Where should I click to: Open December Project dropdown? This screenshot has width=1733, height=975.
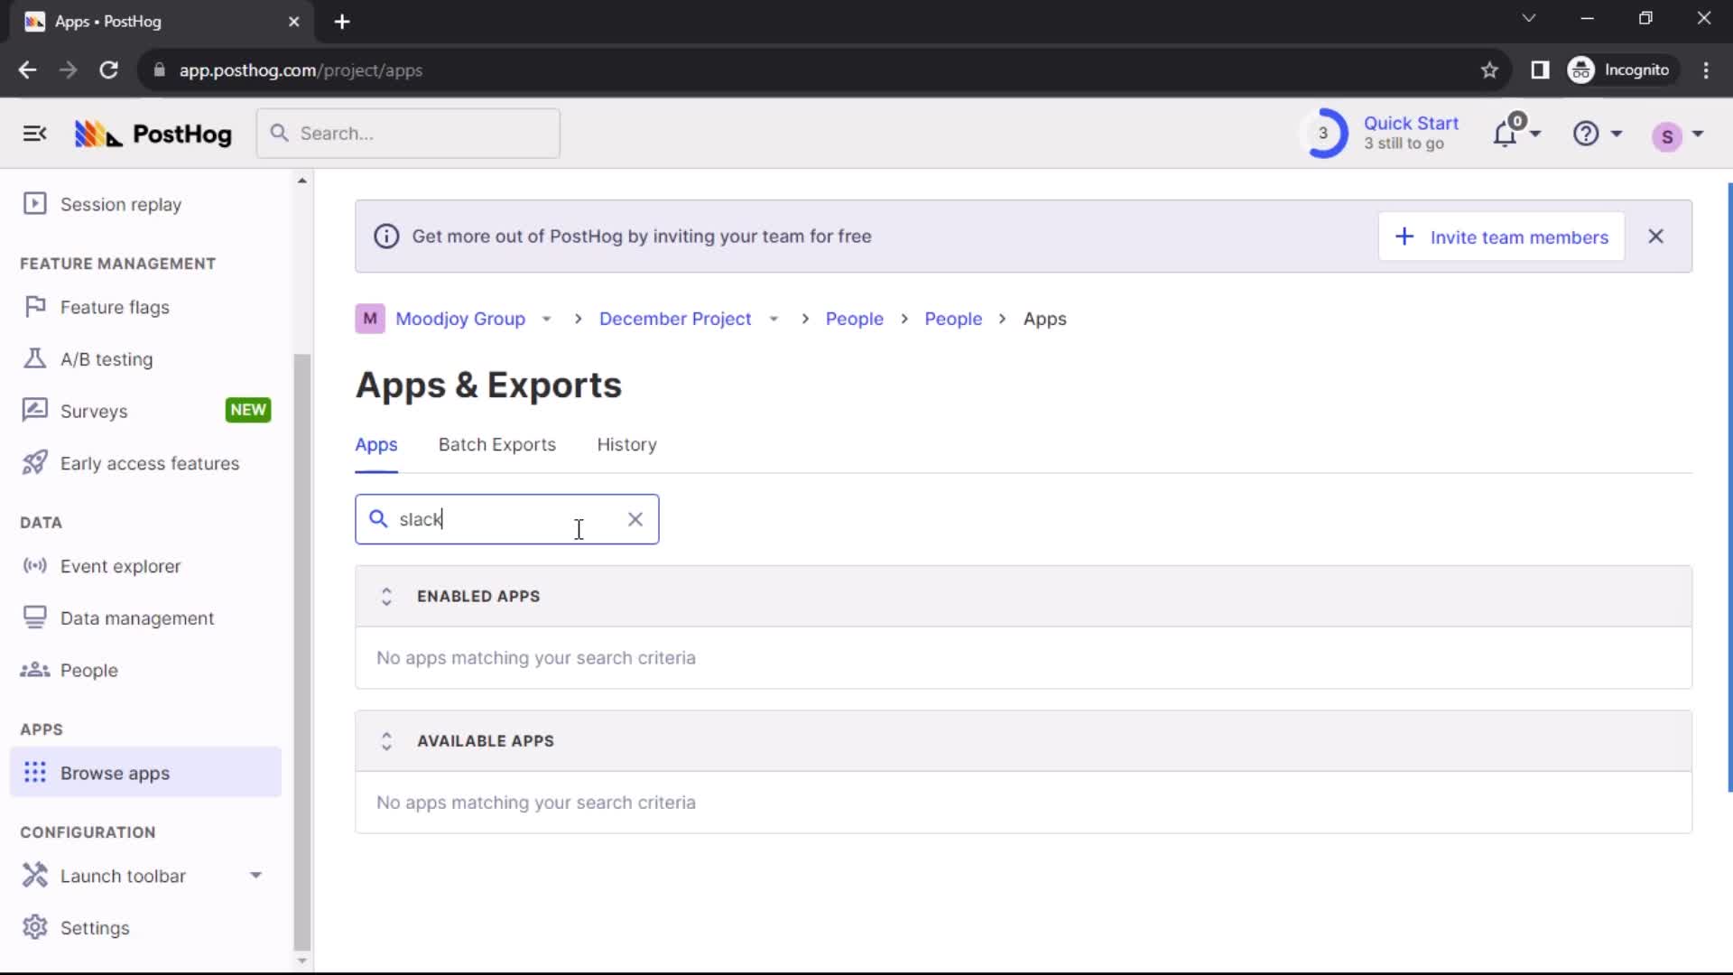tap(774, 319)
